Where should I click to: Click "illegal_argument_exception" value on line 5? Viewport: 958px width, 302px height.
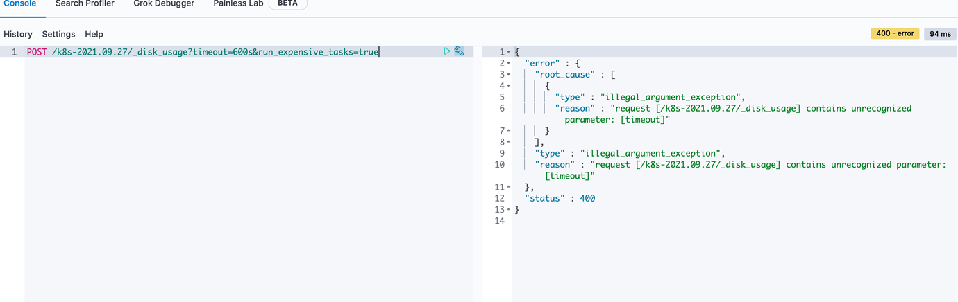coord(671,97)
